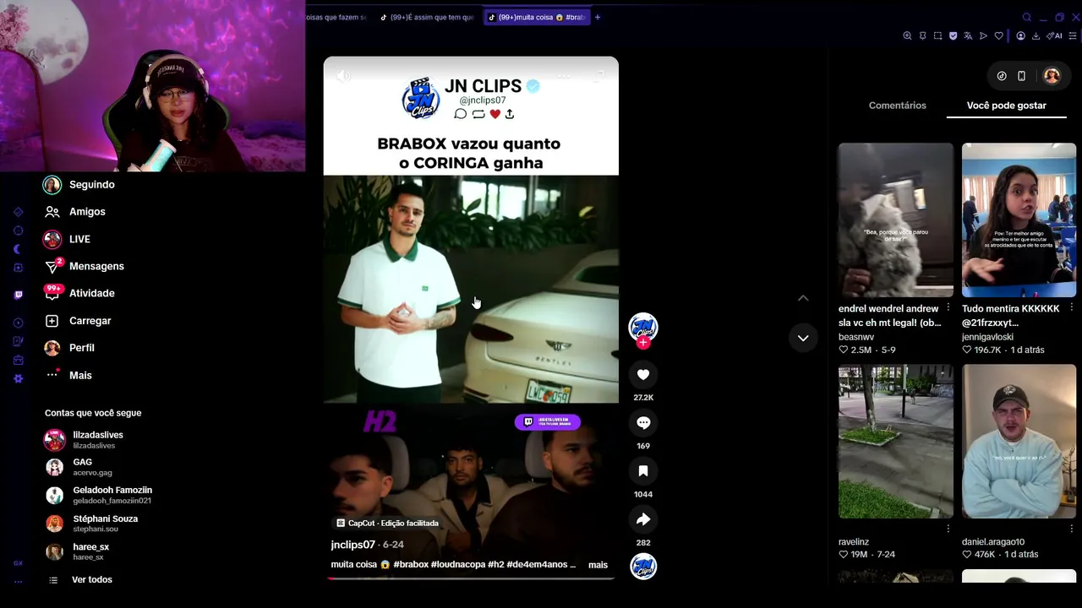Toggle the browser's shield ad blocker

(x=953, y=36)
